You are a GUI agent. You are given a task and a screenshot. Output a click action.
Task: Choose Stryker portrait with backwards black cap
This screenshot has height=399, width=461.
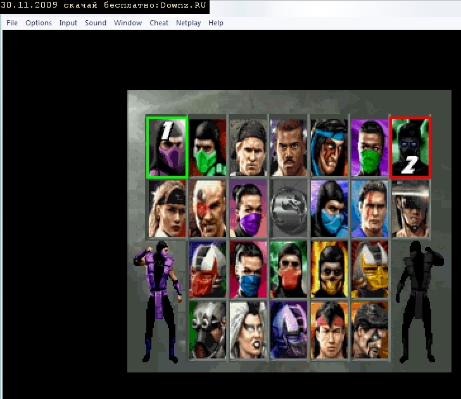(x=248, y=148)
